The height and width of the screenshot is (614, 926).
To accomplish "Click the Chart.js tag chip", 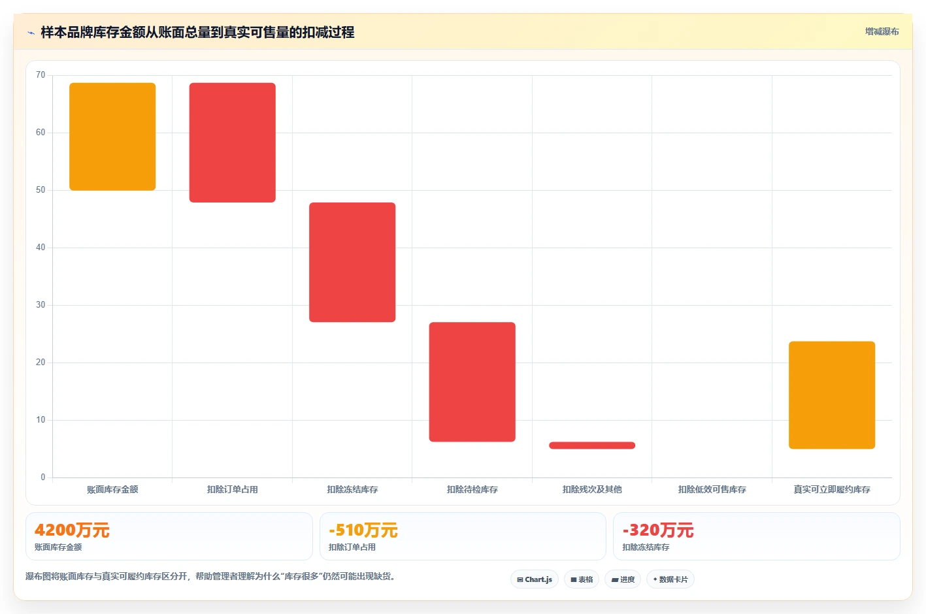I will [x=535, y=579].
